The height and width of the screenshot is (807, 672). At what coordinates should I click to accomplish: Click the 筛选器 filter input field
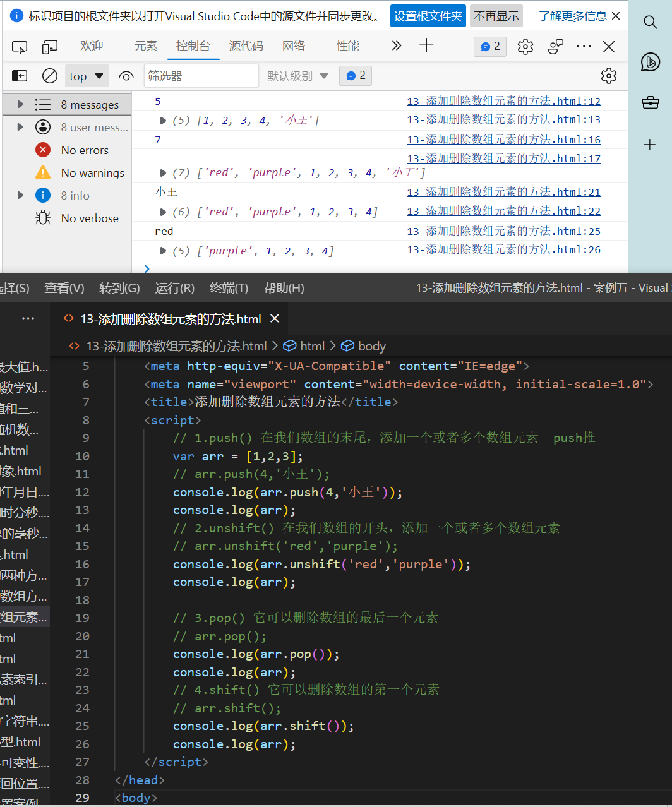201,76
